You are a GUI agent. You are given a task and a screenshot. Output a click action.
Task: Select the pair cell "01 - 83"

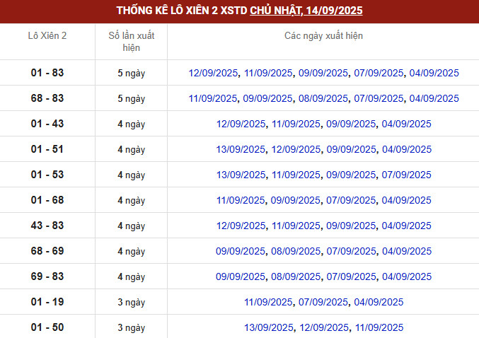point(47,73)
